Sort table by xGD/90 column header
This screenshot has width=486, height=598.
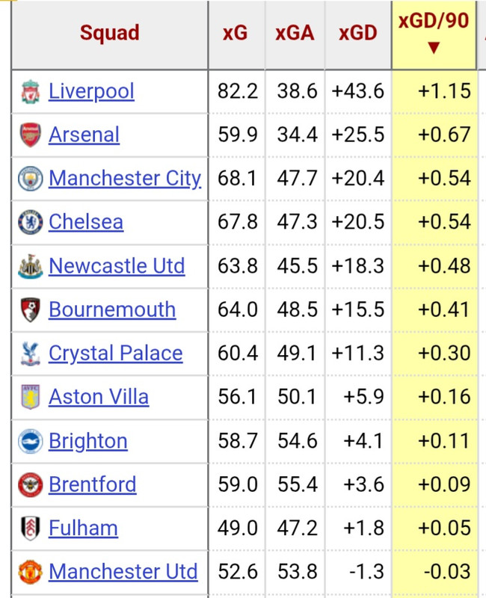click(434, 34)
